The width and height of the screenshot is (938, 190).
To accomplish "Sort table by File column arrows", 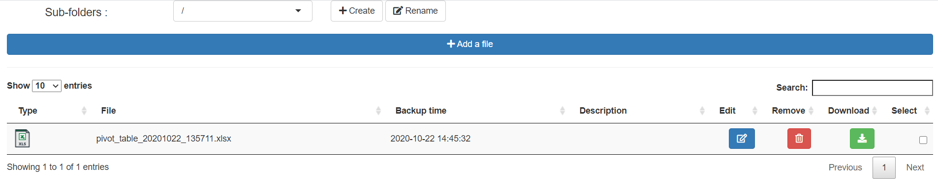I will [378, 111].
